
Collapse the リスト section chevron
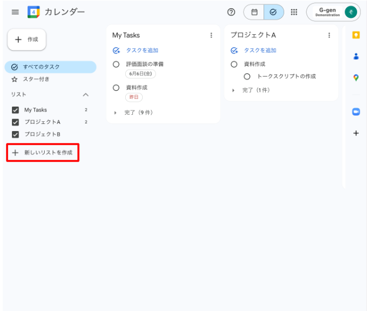[x=85, y=95]
